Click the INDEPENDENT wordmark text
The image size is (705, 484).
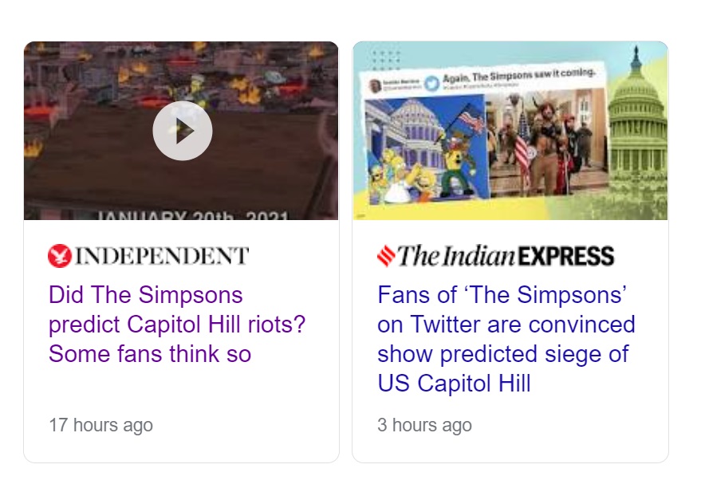click(x=162, y=256)
